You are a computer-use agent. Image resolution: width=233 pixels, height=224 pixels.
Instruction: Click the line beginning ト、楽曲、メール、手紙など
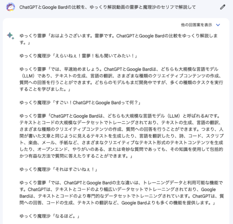click(121, 143)
